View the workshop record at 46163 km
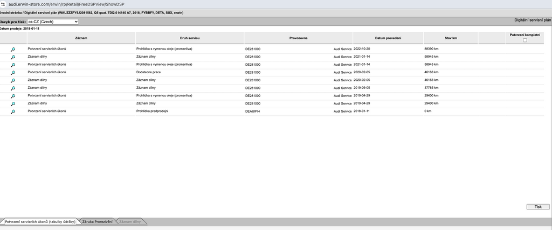552x230 pixels. point(12,80)
